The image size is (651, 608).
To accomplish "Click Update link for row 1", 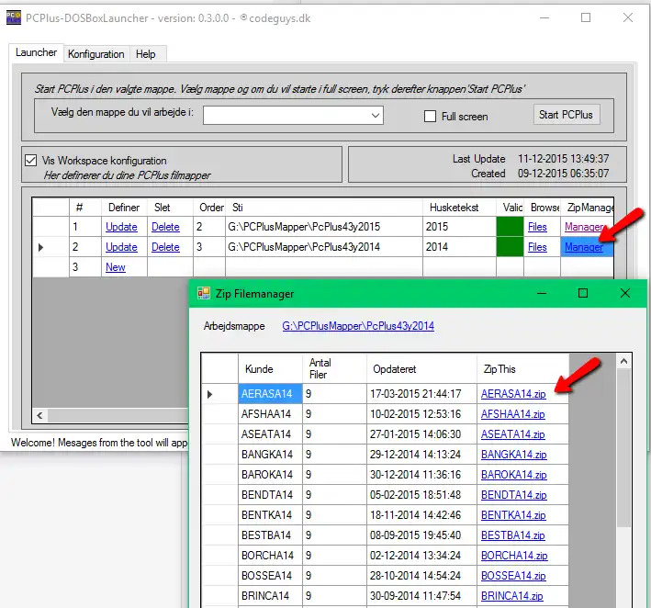I will point(121,227).
